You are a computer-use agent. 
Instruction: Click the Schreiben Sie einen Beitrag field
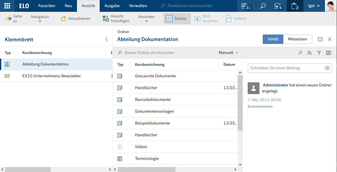[286, 68]
